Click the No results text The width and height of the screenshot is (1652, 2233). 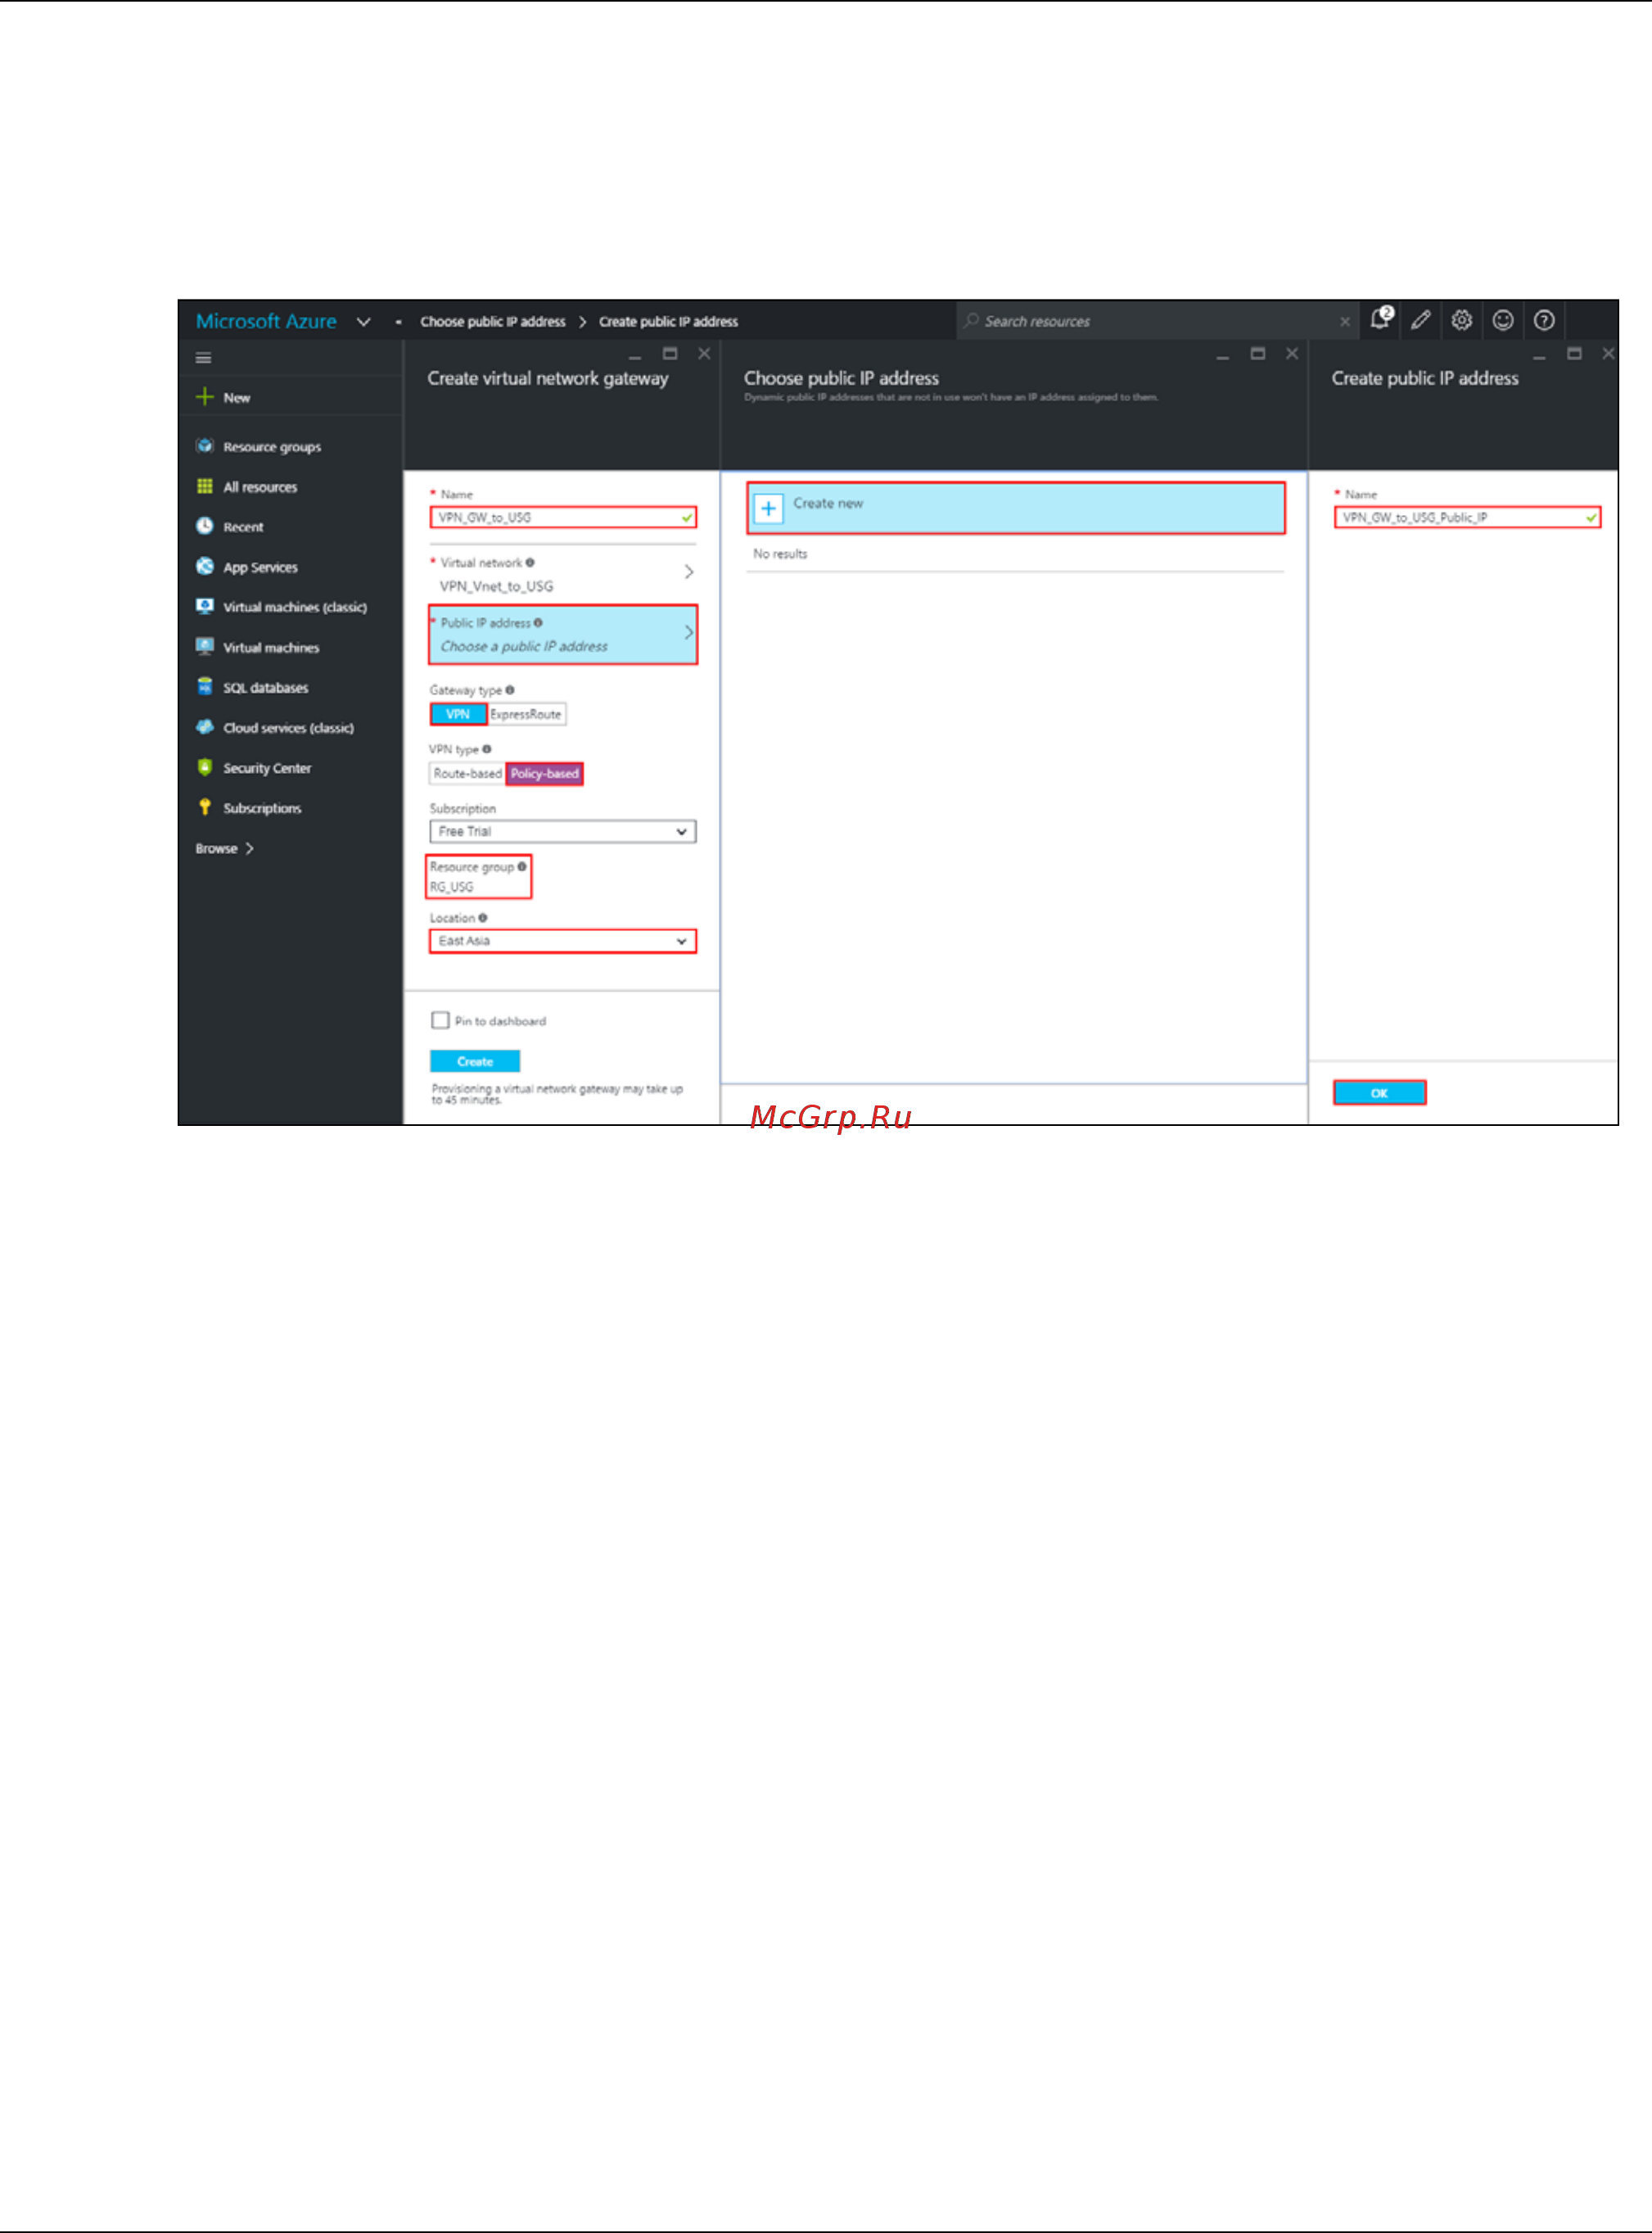click(x=780, y=553)
